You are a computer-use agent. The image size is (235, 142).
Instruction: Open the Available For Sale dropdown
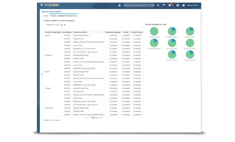pyautogui.click(x=63, y=25)
